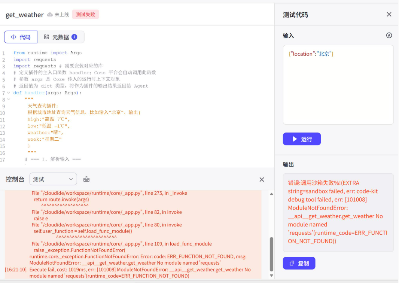Click the 输出 section heading
This screenshot has width=399, height=283.
[x=288, y=165]
